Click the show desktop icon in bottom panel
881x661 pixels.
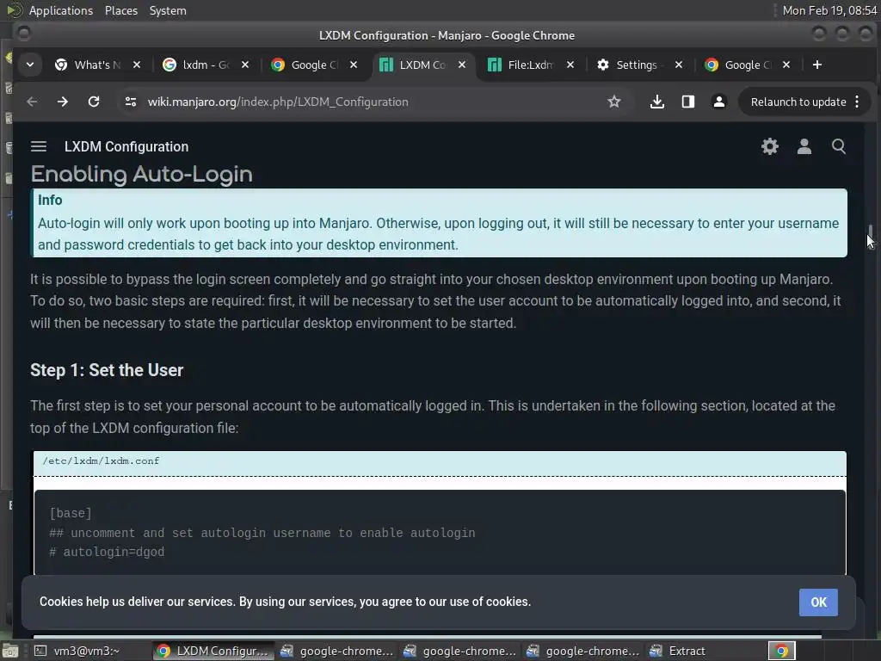[10, 651]
